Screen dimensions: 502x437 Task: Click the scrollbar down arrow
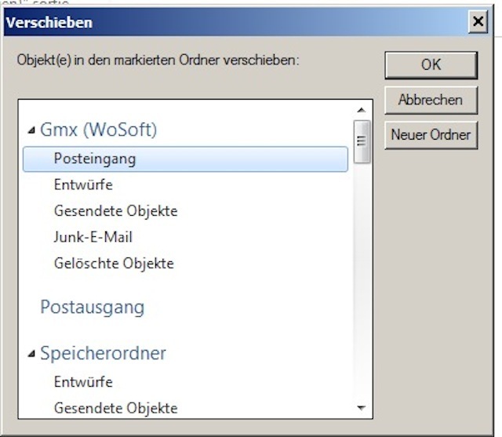point(362,408)
